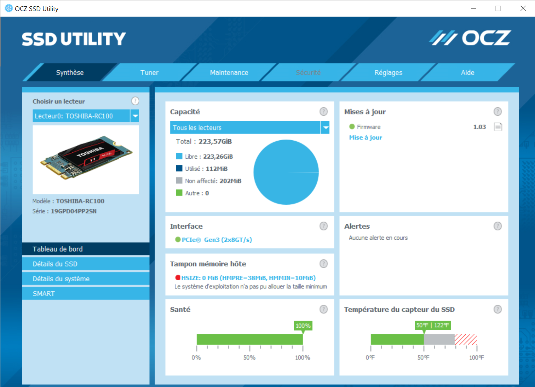This screenshot has width=535, height=387.
Task: Click the Libre blue legend swatch
Action: [179, 156]
